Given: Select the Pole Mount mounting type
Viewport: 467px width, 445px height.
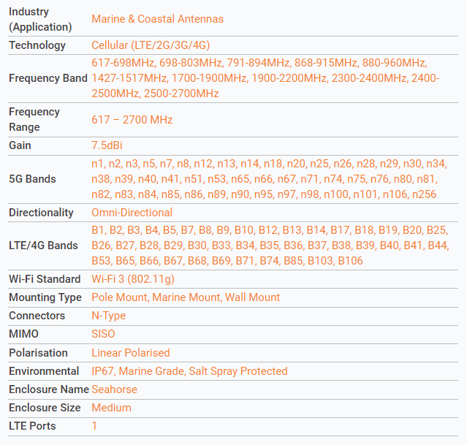Looking at the screenshot, I should [119, 297].
